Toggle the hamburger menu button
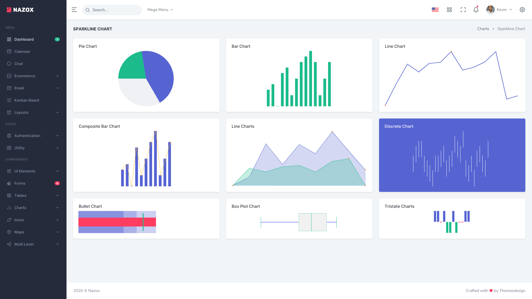Viewport: 532px width, 299px height. 75,10
